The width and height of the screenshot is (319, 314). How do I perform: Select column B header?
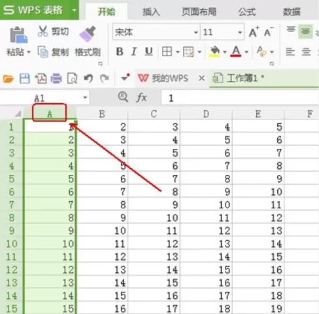pyautogui.click(x=102, y=114)
